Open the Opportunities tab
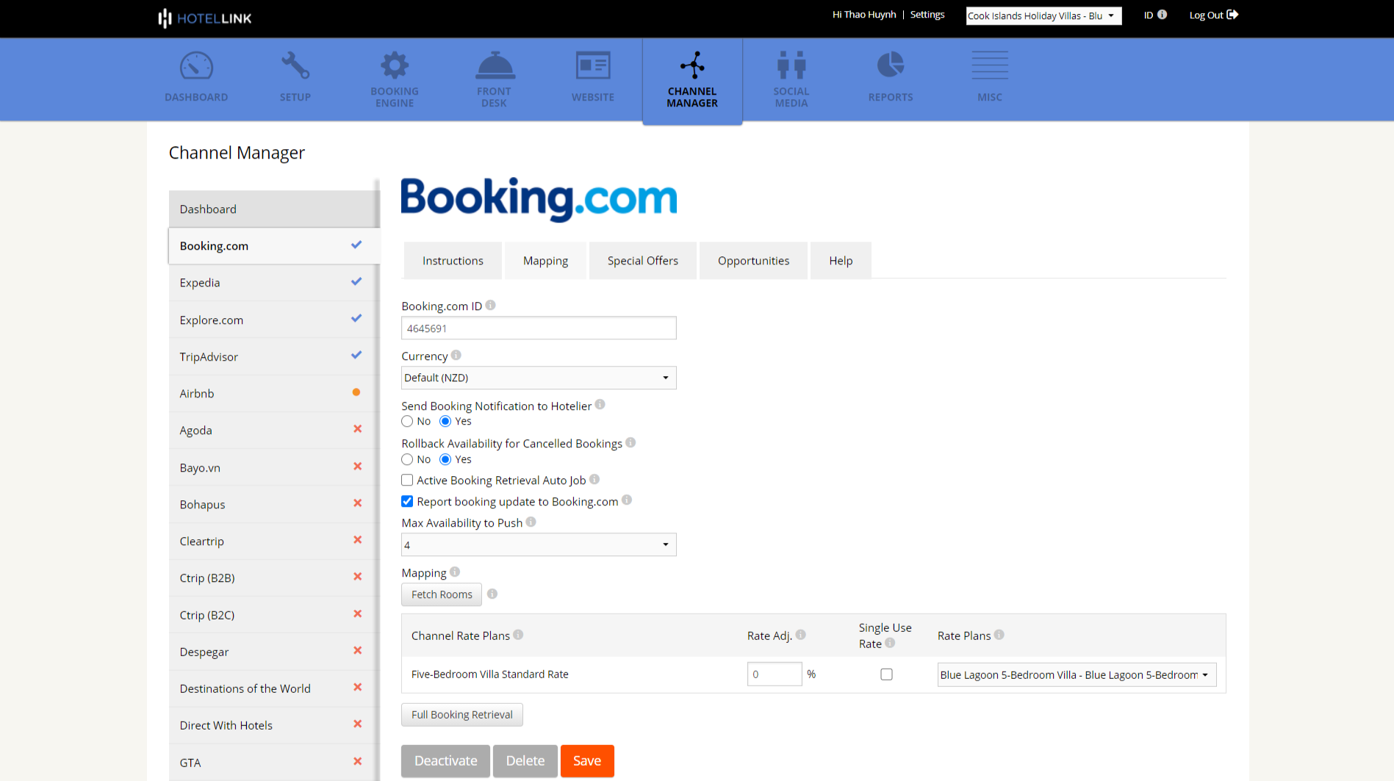This screenshot has height=781, width=1394. coord(752,260)
